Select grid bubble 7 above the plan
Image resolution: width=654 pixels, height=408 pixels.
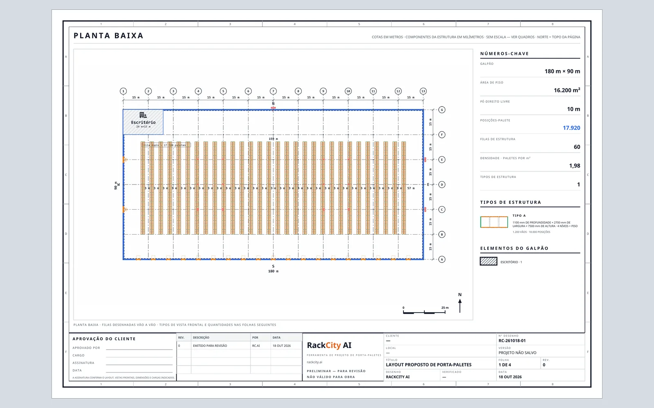pos(273,91)
